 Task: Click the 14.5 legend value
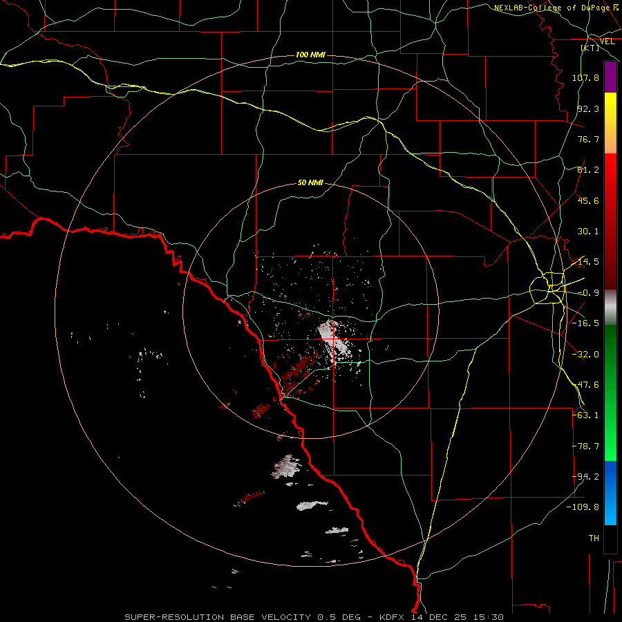tap(588, 262)
